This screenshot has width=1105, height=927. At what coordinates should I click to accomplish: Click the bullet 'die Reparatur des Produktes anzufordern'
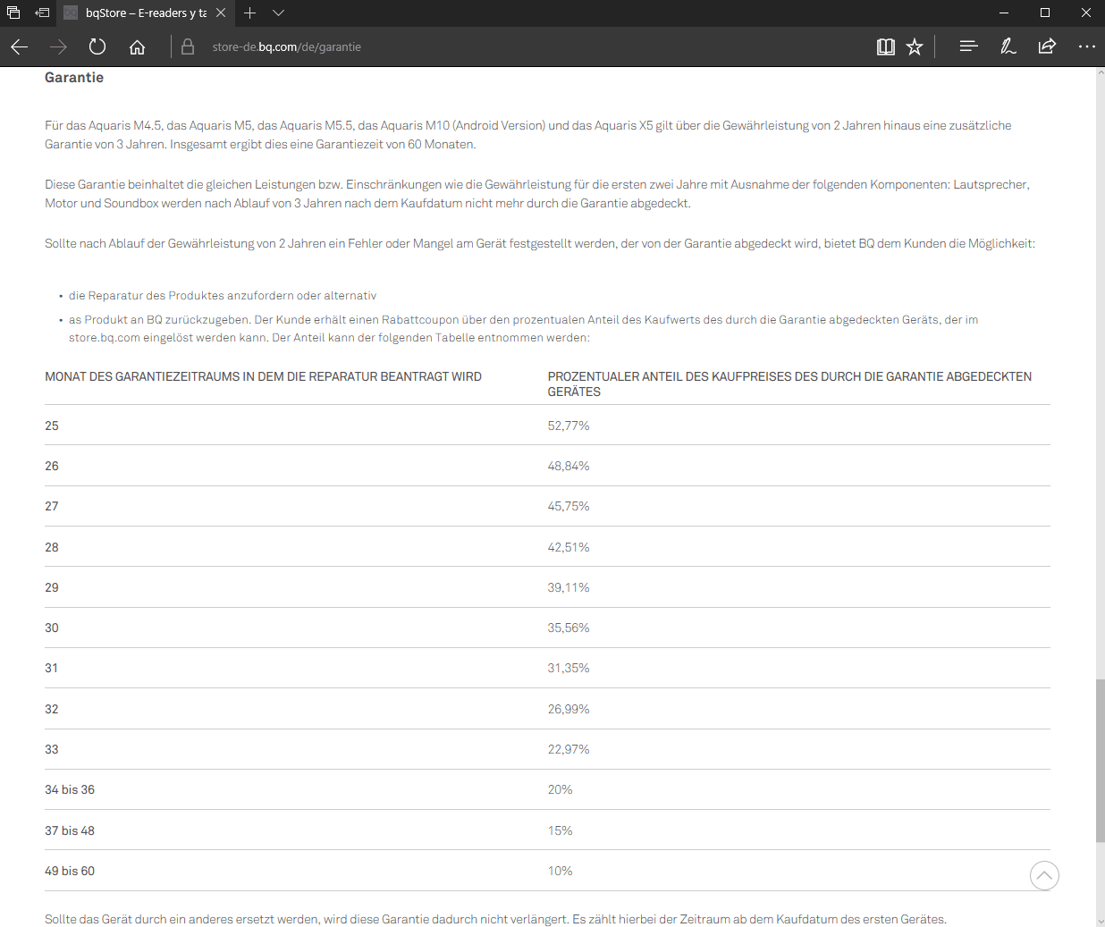click(x=223, y=295)
